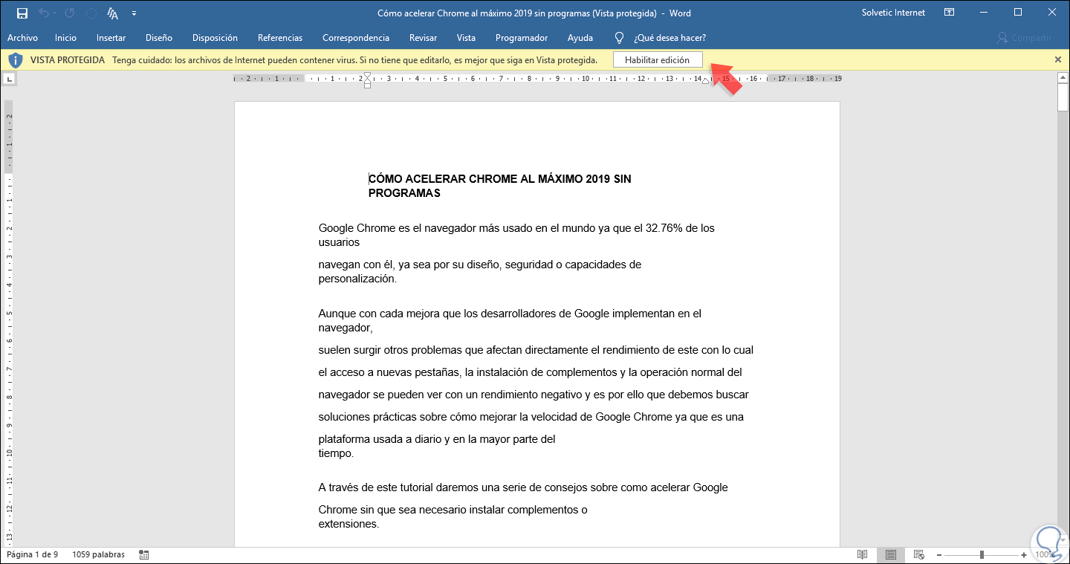Save the document with the floppy icon
Screen dimensions: 1070x564
coord(22,13)
